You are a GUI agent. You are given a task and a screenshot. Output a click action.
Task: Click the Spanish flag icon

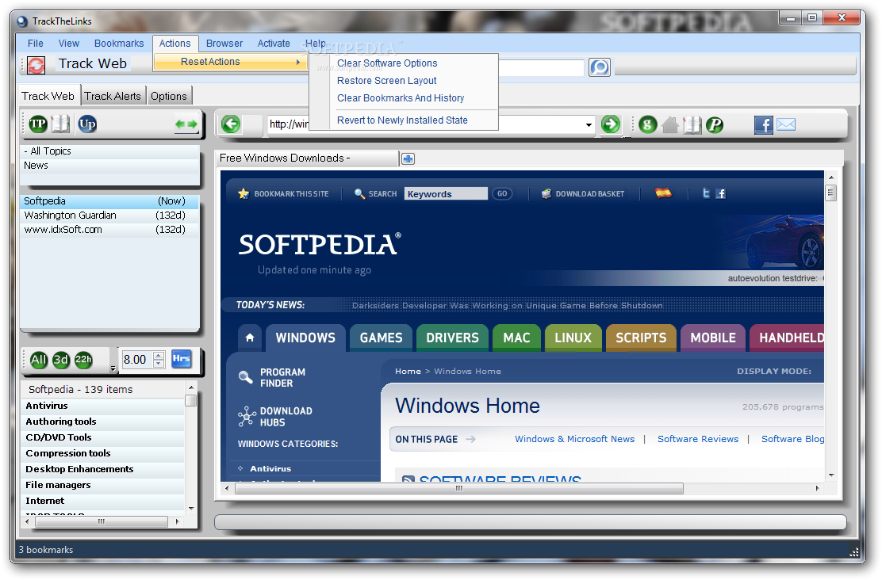click(663, 193)
